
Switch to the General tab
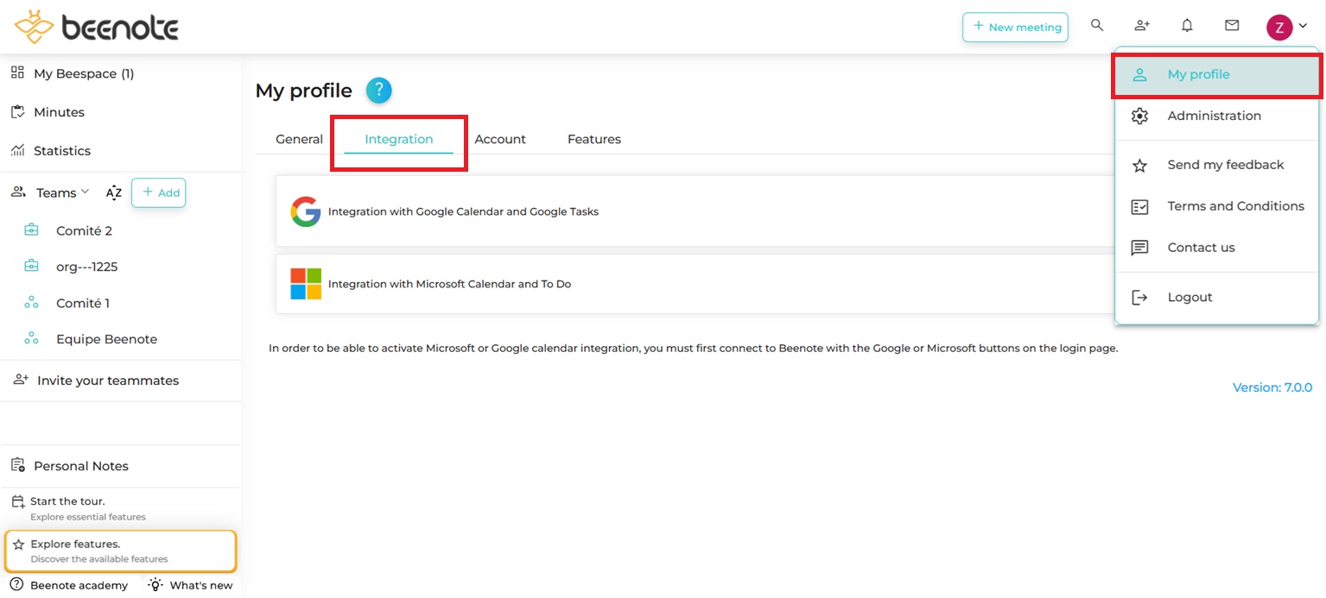pyautogui.click(x=299, y=139)
